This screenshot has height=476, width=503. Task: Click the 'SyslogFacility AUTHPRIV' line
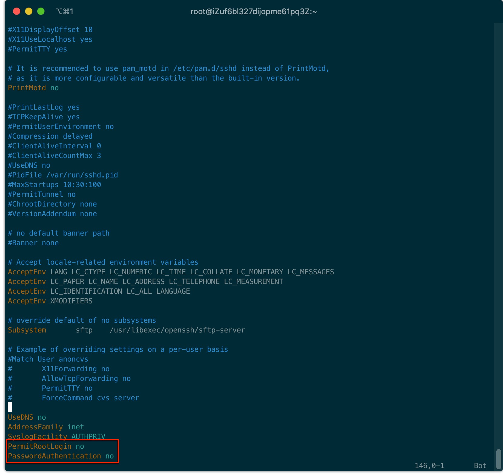coord(57,436)
